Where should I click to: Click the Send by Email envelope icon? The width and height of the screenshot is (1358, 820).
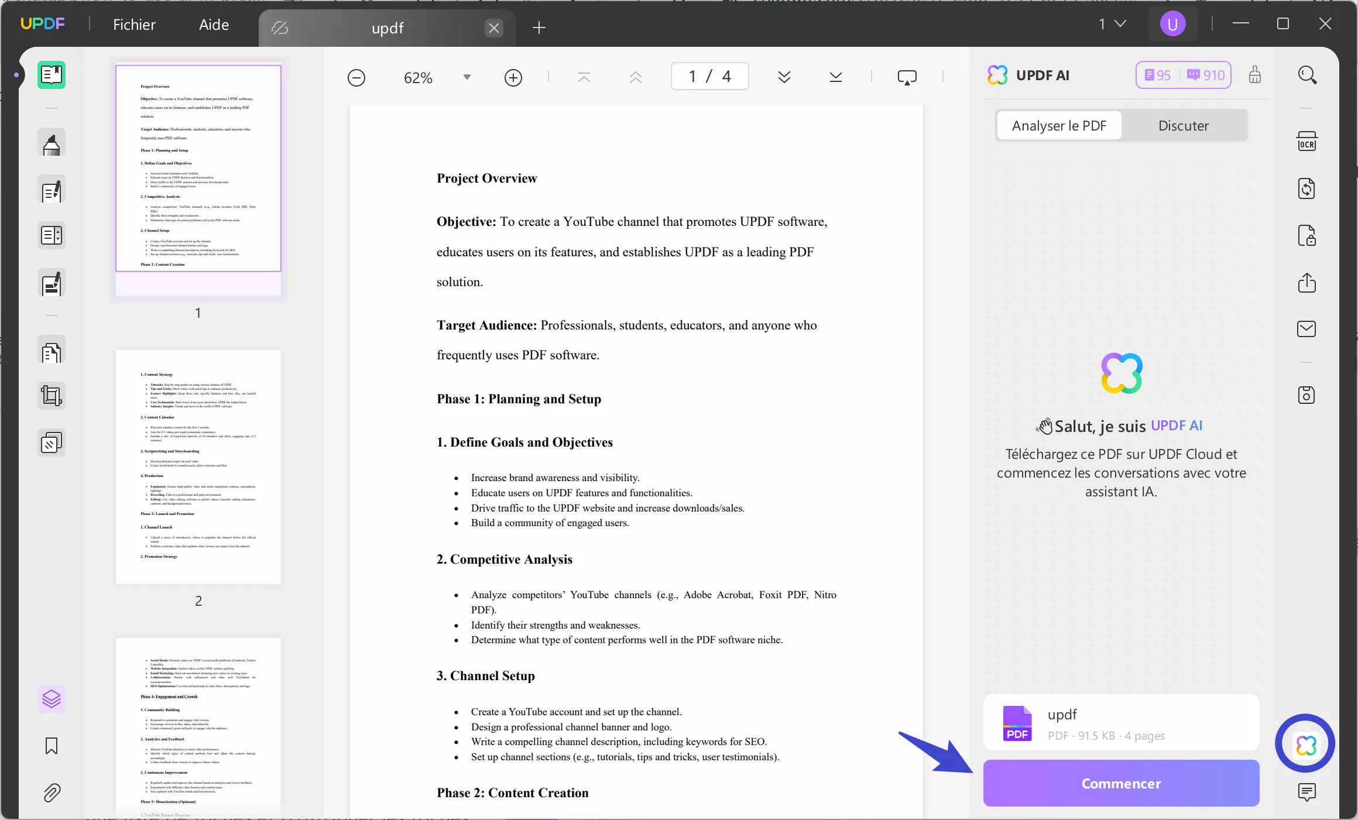click(1306, 329)
